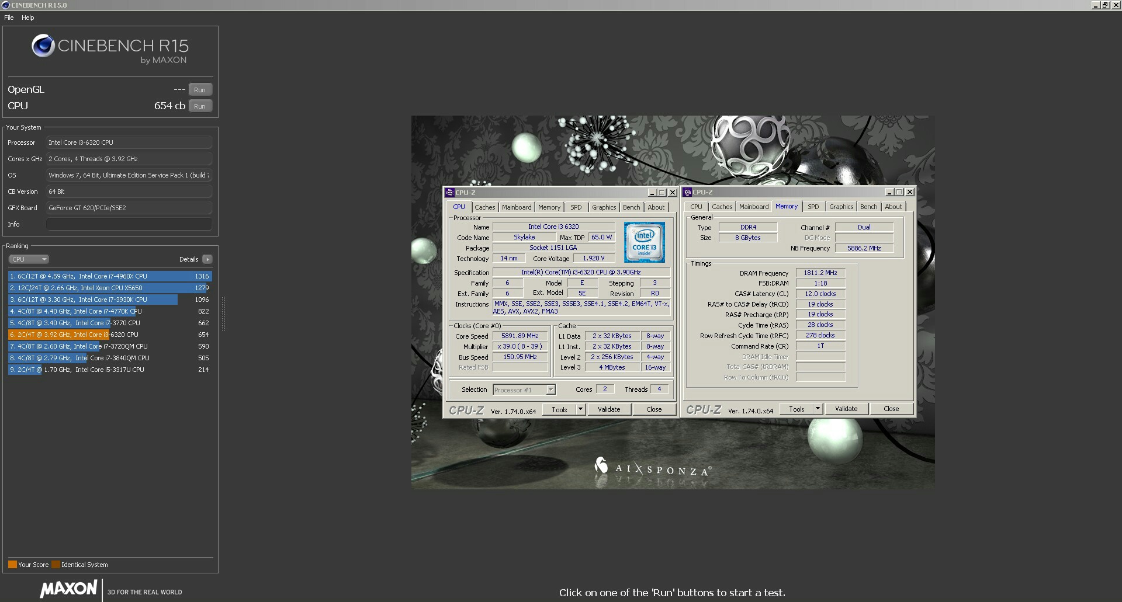Click the left CPU-Z window title icon
1122x602 pixels.
[x=450, y=193]
